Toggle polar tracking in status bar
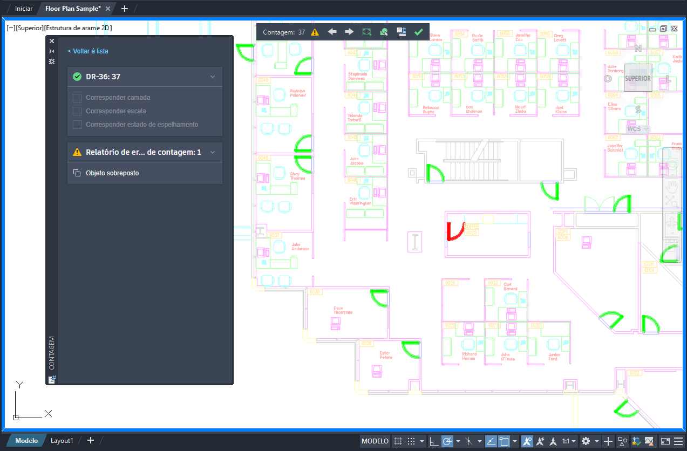The width and height of the screenshot is (687, 451). tap(447, 441)
